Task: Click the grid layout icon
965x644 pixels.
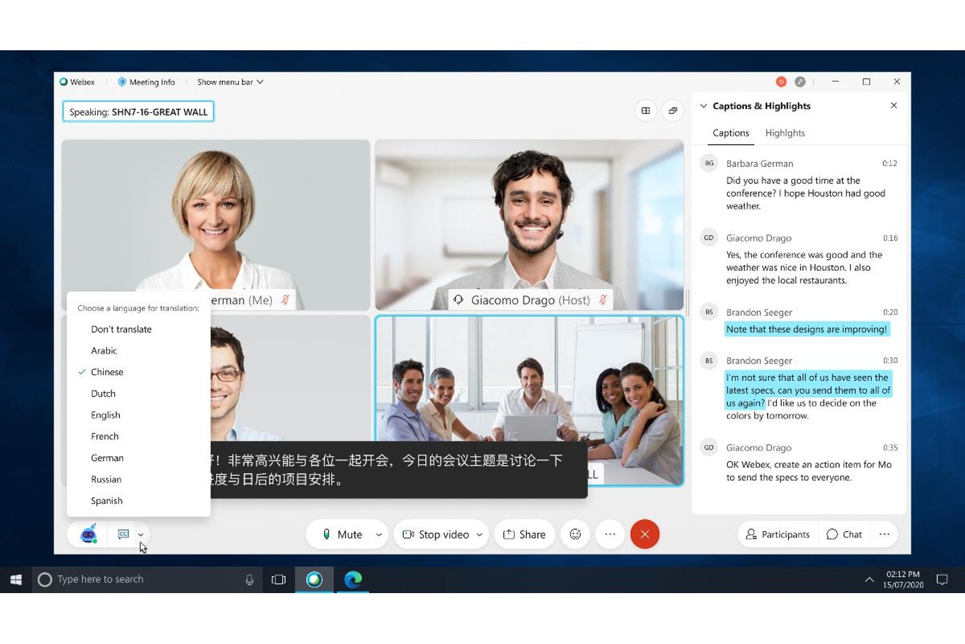Action: click(646, 111)
